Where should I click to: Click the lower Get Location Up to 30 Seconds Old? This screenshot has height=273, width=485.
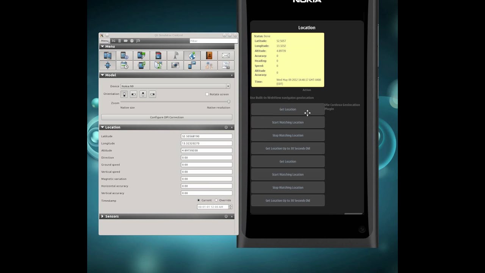(x=288, y=201)
